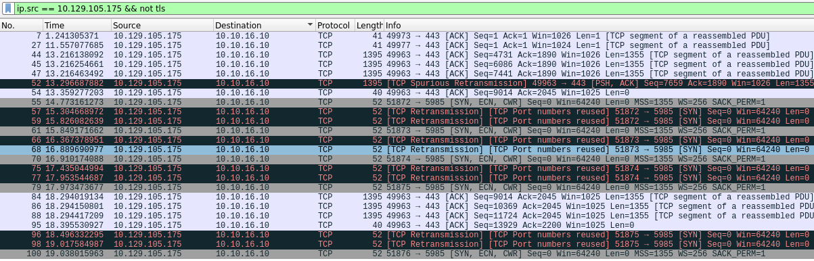Select packet 79 SYN from port 51875
This screenshot has height=261, width=814.
(407, 187)
